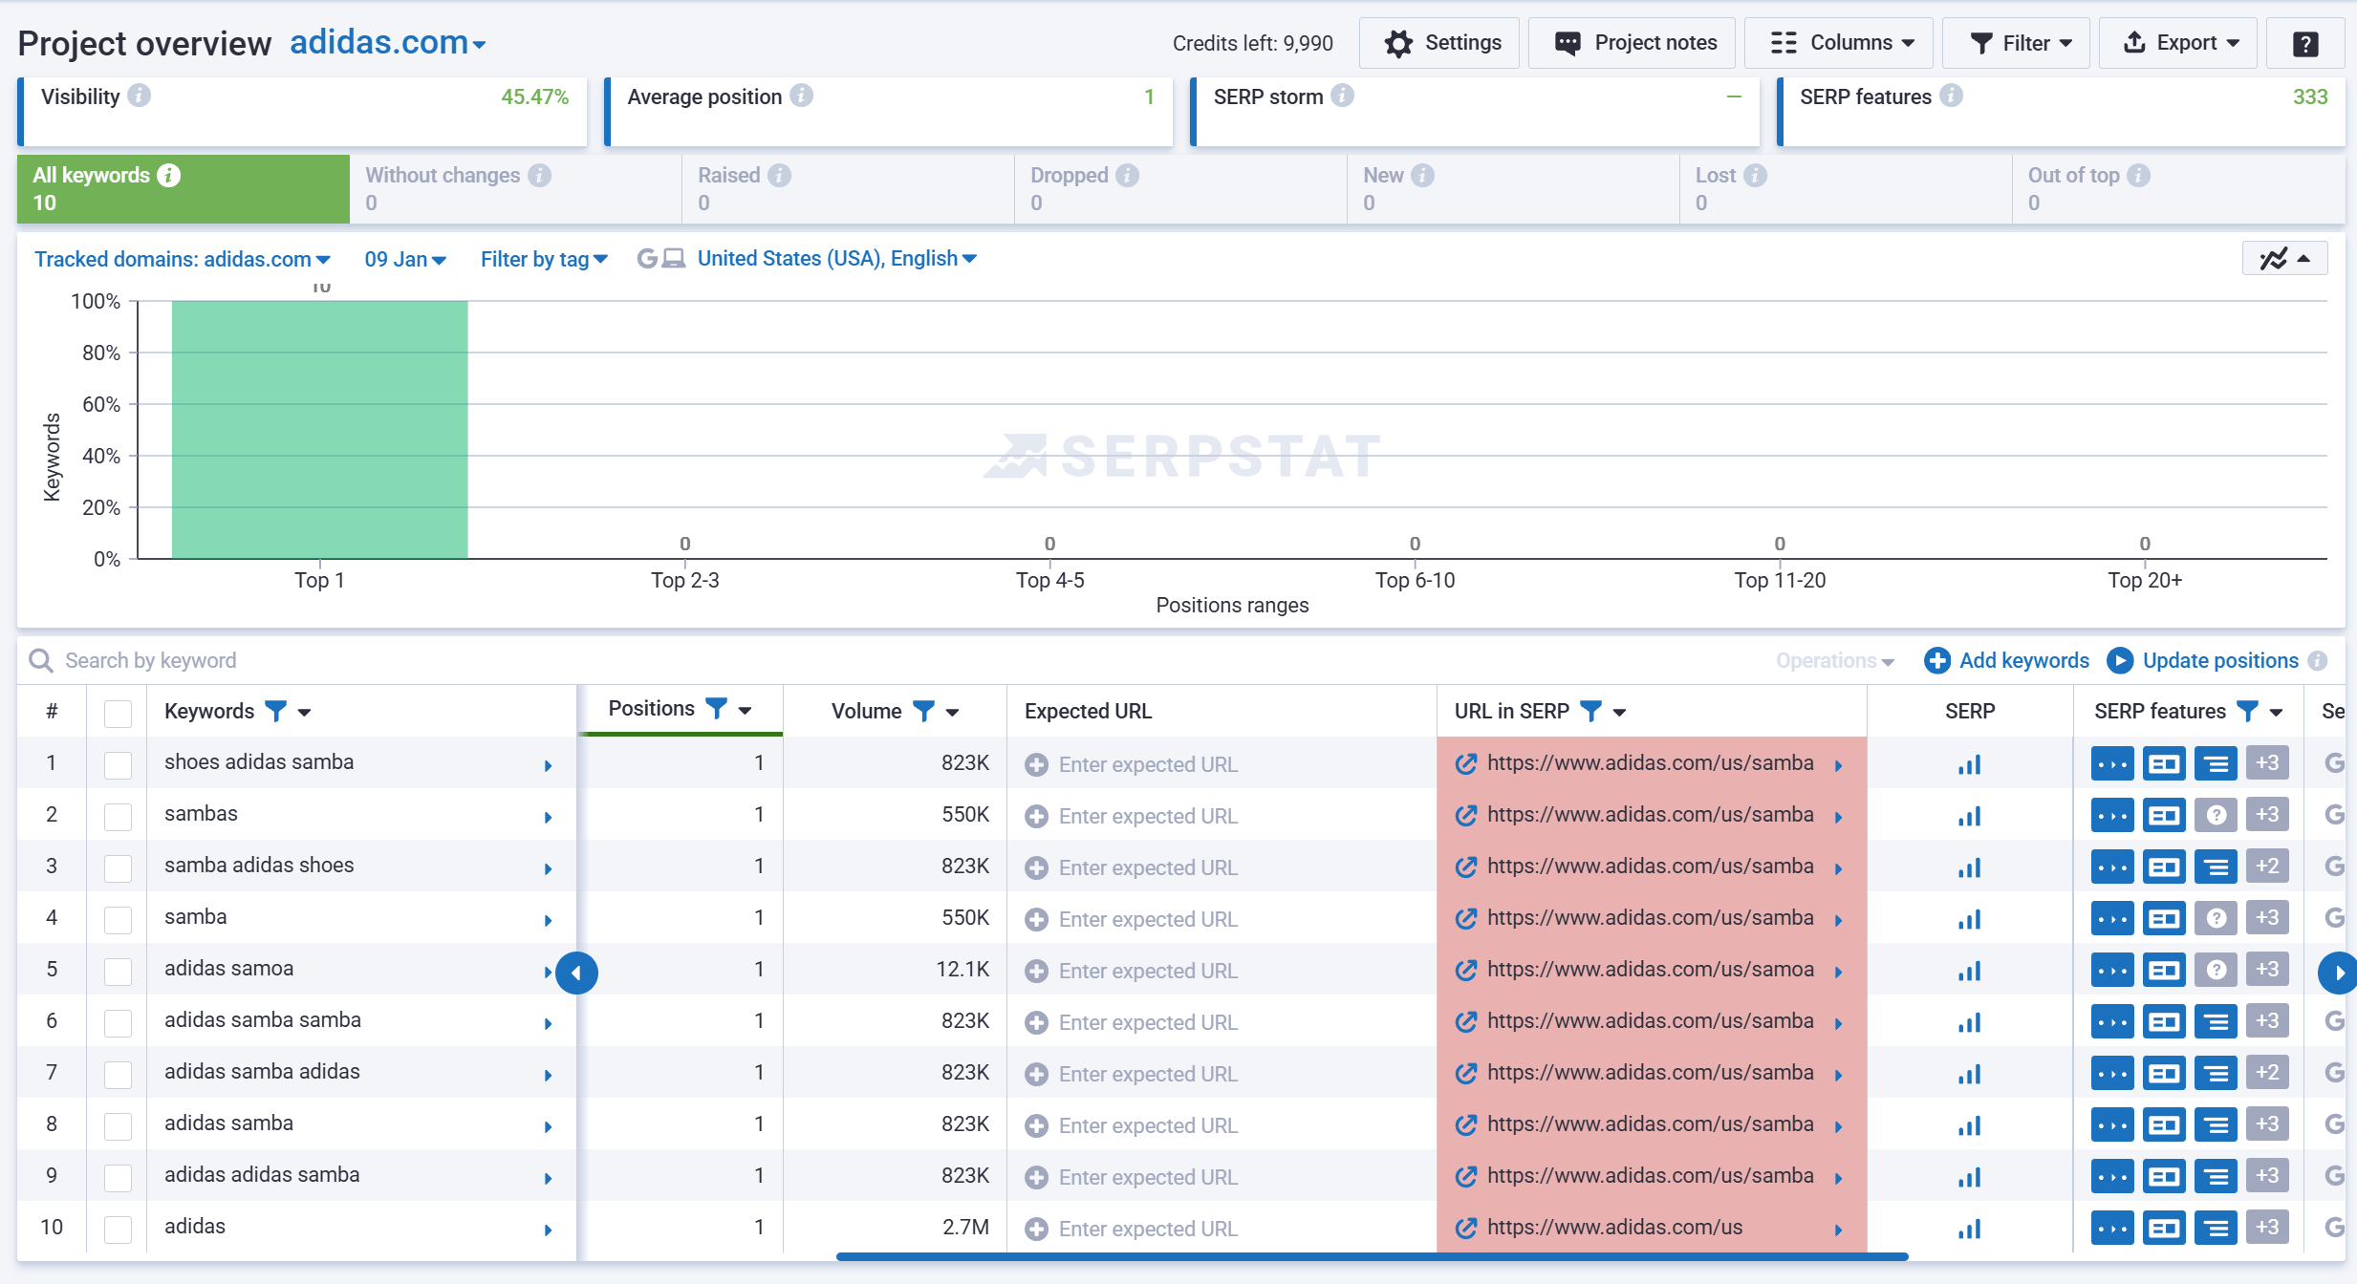Click the Visibility info icon
The image size is (2357, 1284).
pyautogui.click(x=140, y=96)
